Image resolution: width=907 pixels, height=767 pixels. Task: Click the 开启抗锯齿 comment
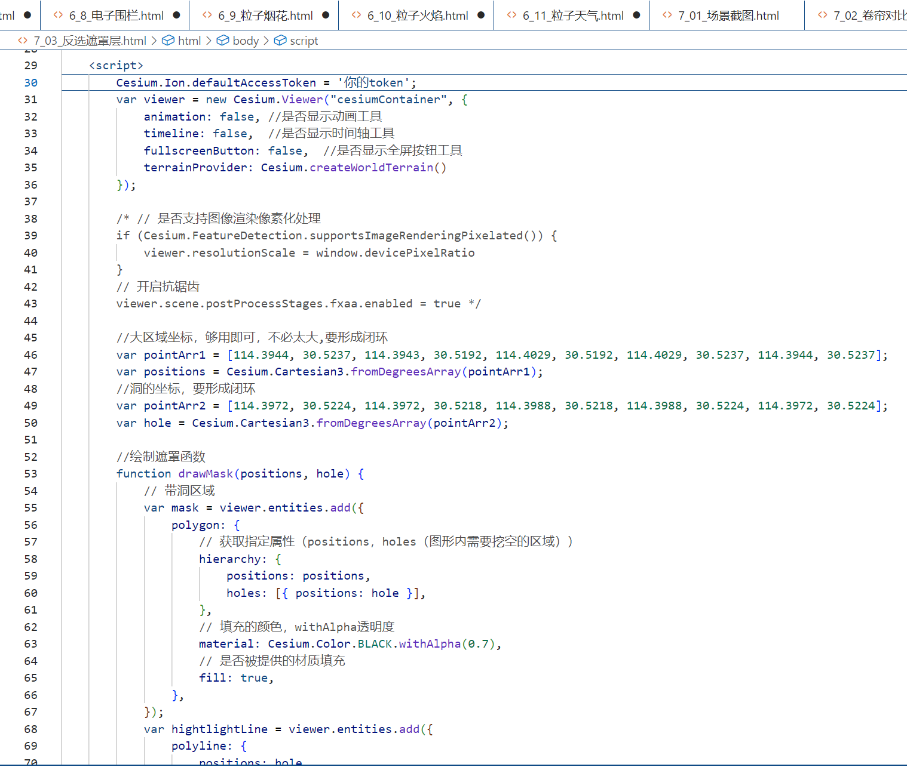click(x=158, y=287)
